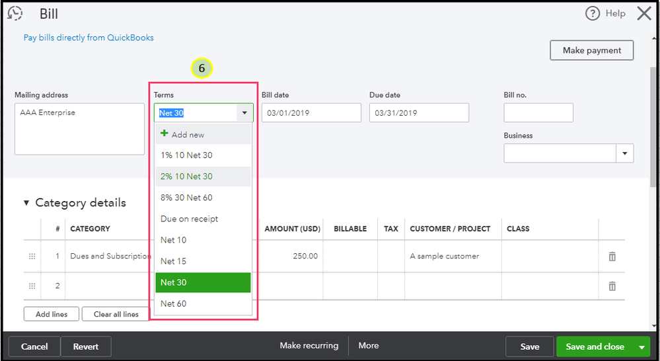This screenshot has height=361, width=660.
Task: Select the Net 60 term
Action: pyautogui.click(x=203, y=303)
